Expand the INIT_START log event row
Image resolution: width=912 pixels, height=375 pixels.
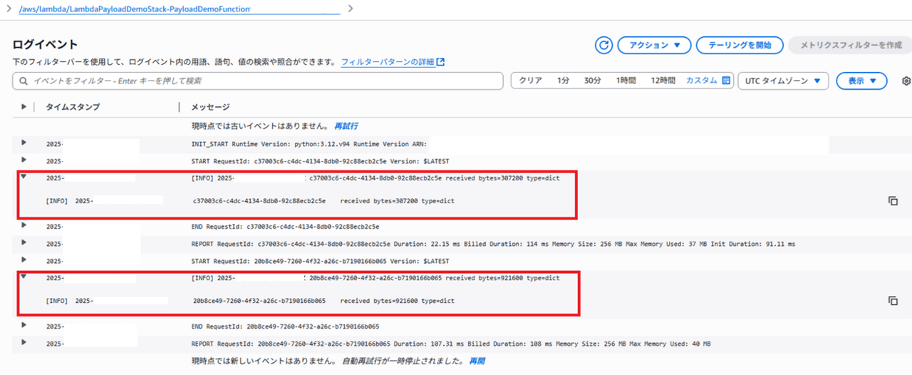24,143
